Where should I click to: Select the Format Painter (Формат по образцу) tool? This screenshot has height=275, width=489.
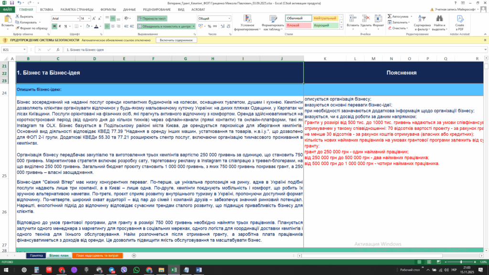pos(17,28)
